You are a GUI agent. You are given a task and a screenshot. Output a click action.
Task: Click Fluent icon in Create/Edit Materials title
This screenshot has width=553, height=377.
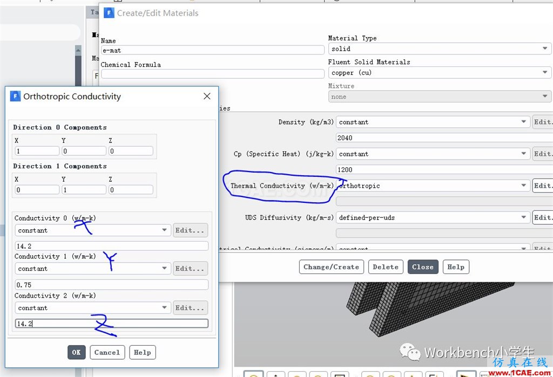coord(109,13)
